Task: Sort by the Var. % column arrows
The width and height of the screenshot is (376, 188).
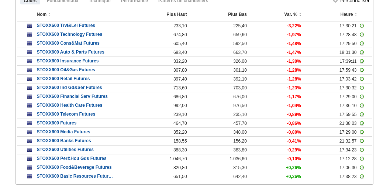Action: [x=300, y=15]
